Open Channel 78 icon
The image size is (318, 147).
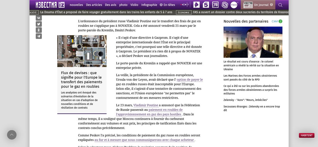pos(215,5)
